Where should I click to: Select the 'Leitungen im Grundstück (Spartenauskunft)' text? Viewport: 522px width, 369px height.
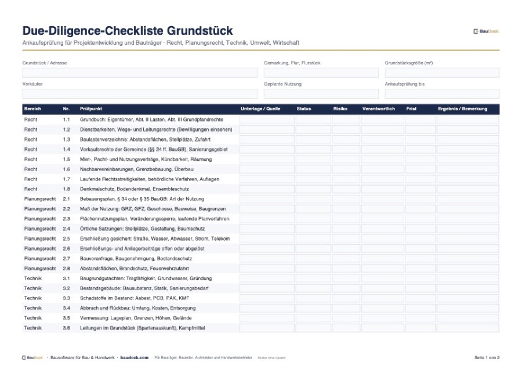[x=143, y=328]
